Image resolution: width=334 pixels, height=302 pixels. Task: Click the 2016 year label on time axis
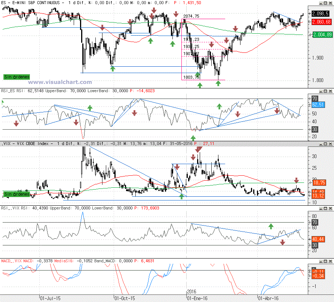(x=191, y=292)
